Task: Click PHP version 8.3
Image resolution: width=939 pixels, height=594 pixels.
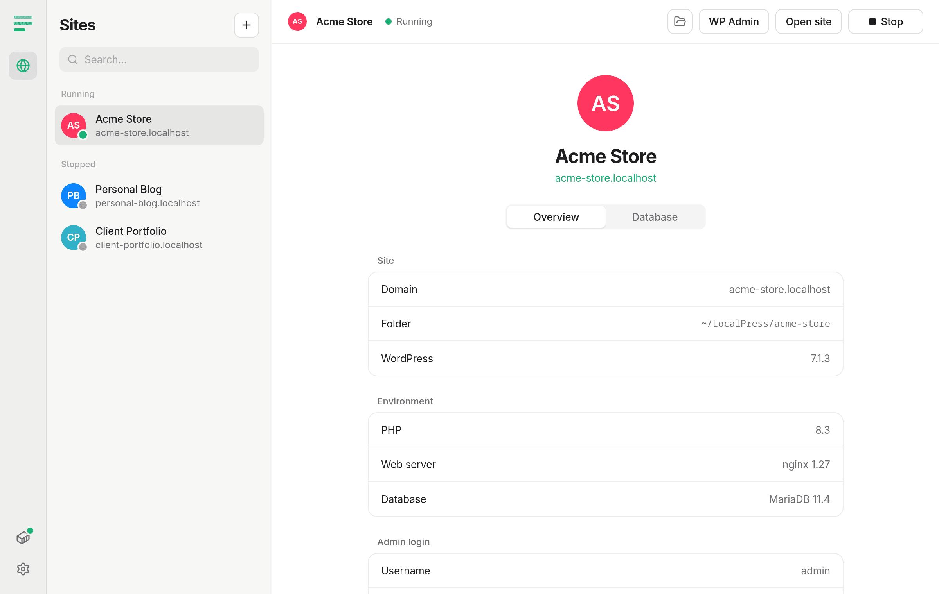Action: (x=823, y=430)
